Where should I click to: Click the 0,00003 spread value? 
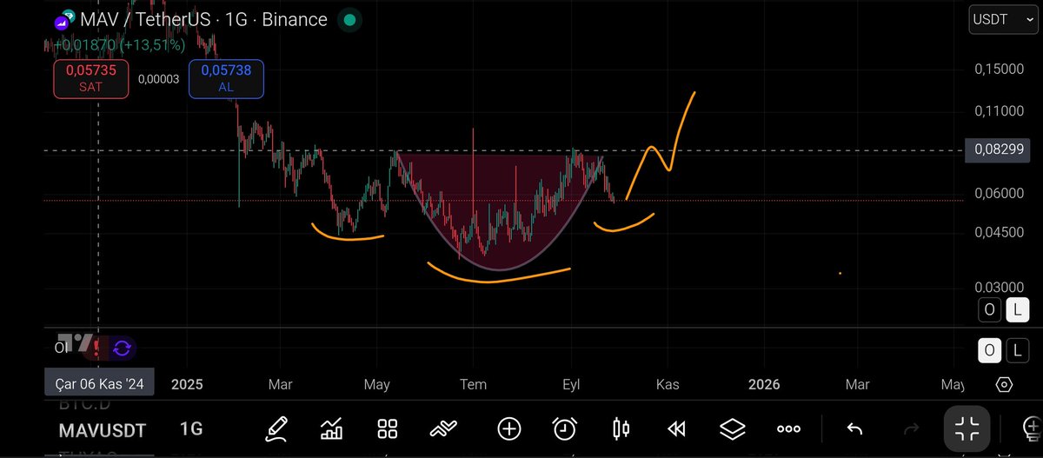tap(158, 79)
